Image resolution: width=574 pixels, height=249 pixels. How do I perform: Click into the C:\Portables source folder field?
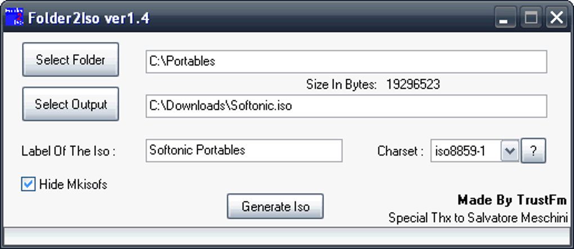click(x=346, y=62)
